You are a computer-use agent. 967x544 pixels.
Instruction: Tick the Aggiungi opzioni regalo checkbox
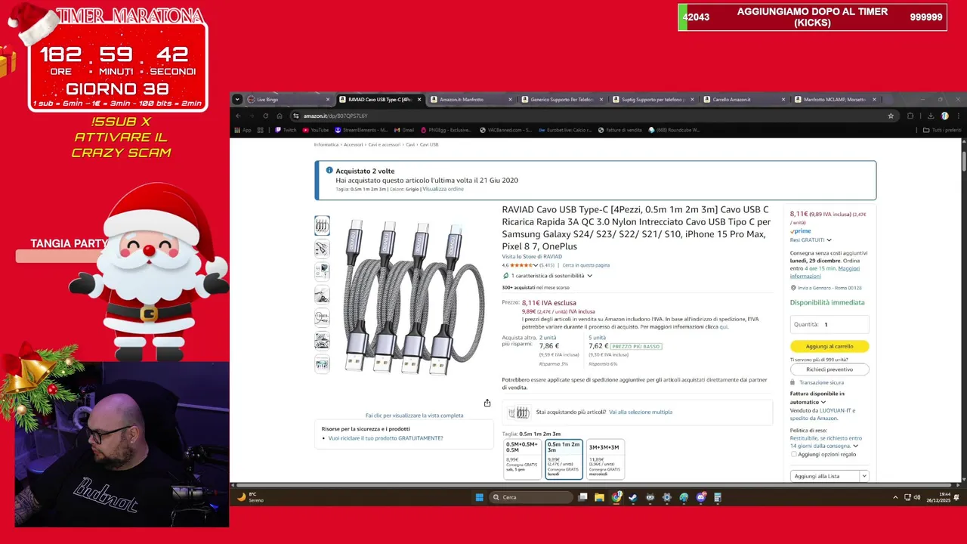(793, 454)
